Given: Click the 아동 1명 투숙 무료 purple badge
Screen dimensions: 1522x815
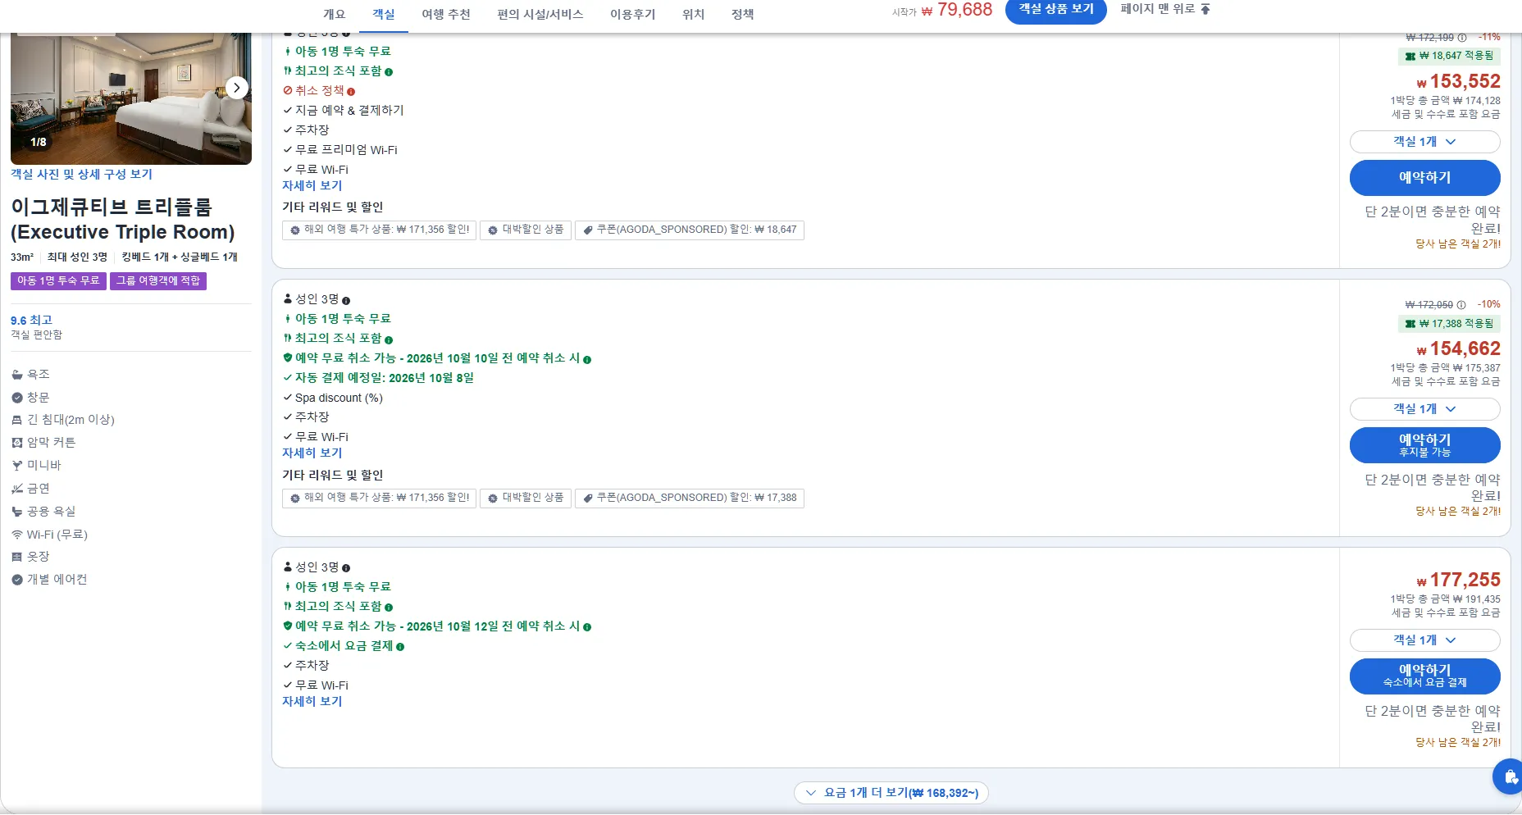Looking at the screenshot, I should click(58, 281).
